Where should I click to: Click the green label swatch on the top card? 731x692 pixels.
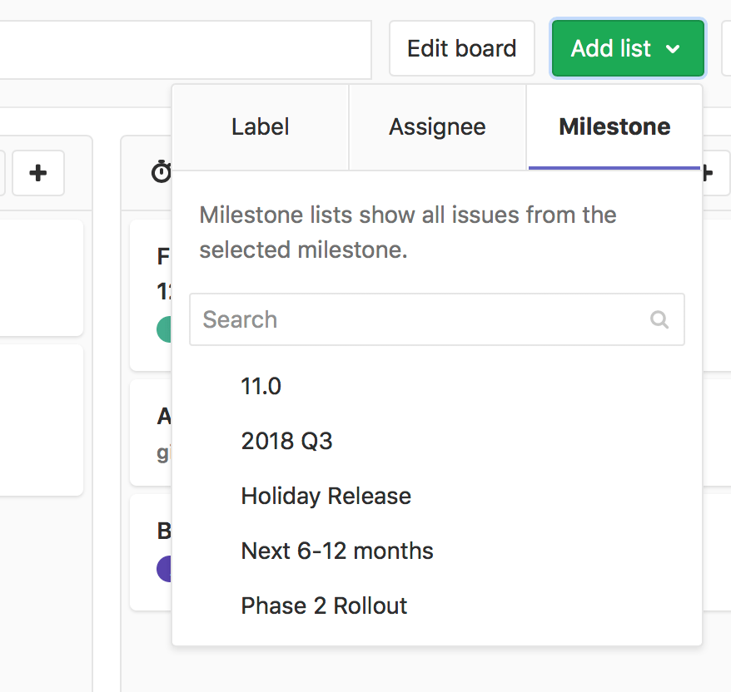coord(166,329)
